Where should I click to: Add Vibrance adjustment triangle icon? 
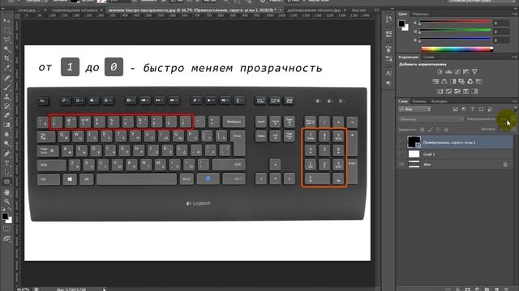pyautogui.click(x=474, y=72)
